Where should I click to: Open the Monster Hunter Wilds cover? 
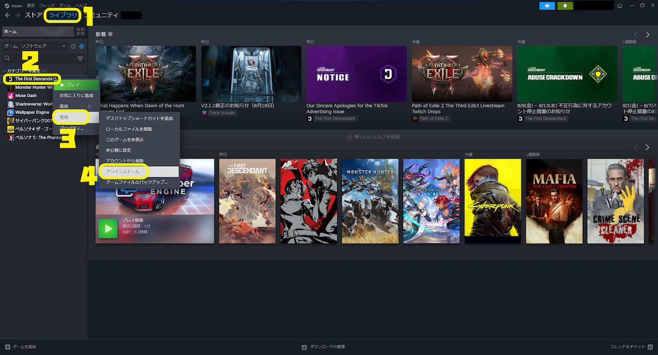click(x=370, y=201)
